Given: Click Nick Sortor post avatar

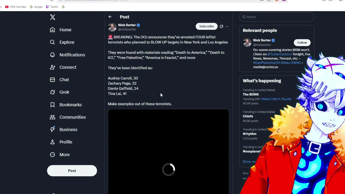Looking at the screenshot, I should 112,27.
